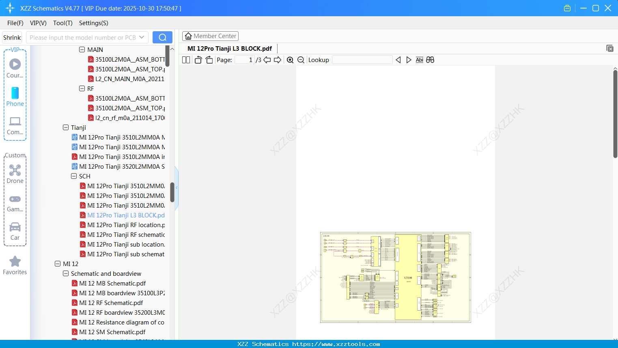
Task: Select the Phone category icon
Action: point(15,97)
